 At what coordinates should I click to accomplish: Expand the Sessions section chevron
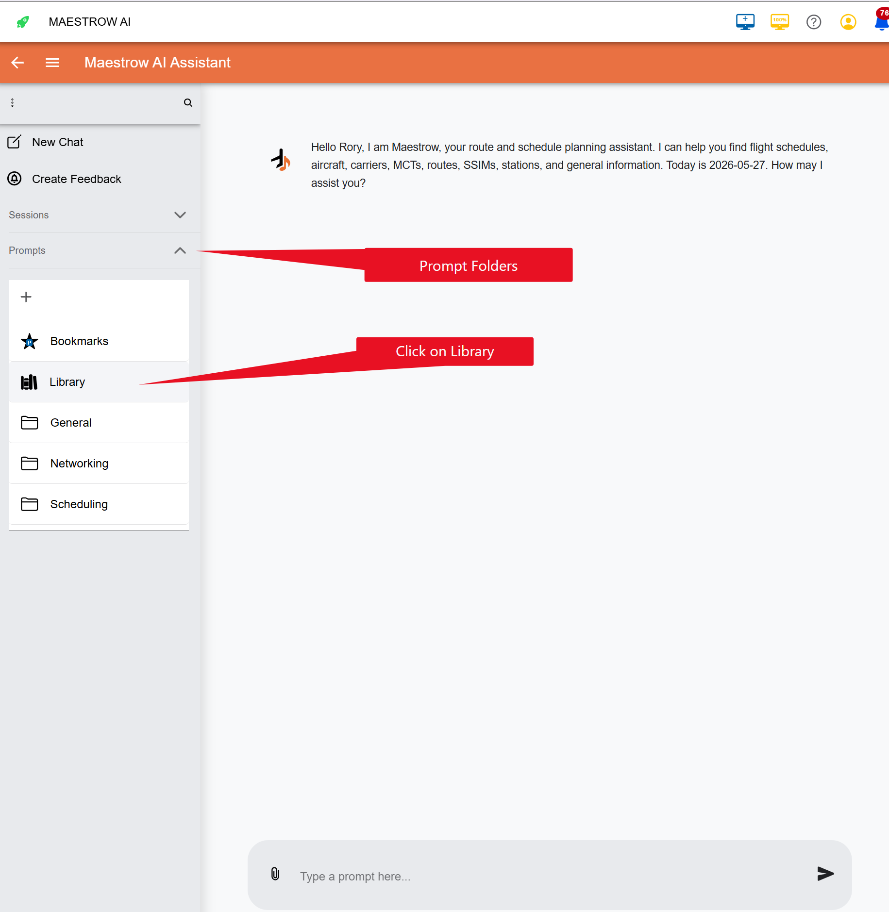pos(180,215)
